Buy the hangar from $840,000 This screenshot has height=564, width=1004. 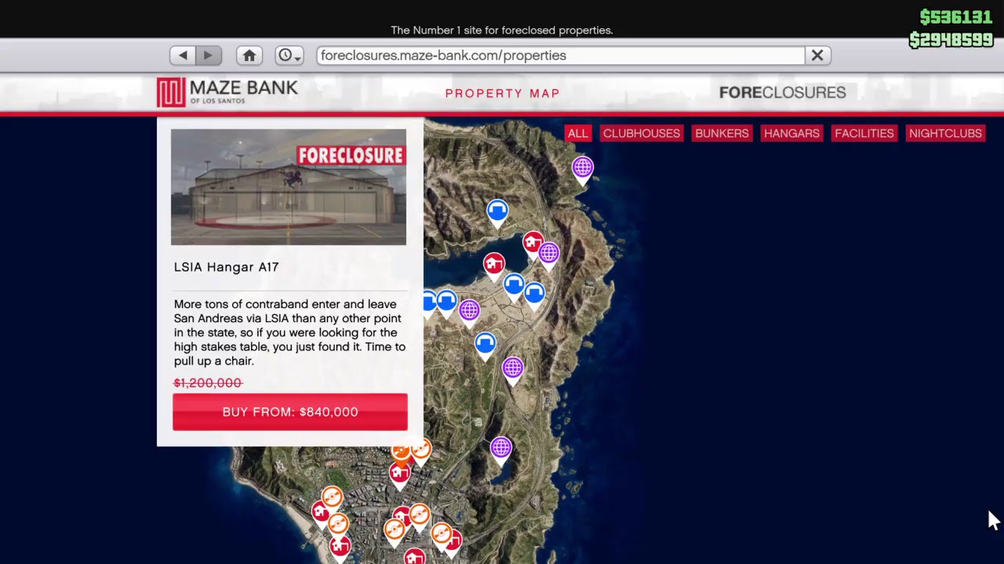(290, 412)
